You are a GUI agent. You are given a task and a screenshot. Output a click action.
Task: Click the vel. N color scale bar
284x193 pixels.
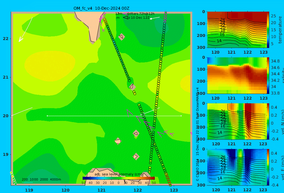(x=268, y=121)
